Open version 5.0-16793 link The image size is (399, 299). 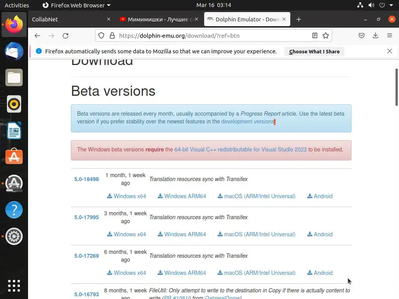pyautogui.click(x=87, y=294)
